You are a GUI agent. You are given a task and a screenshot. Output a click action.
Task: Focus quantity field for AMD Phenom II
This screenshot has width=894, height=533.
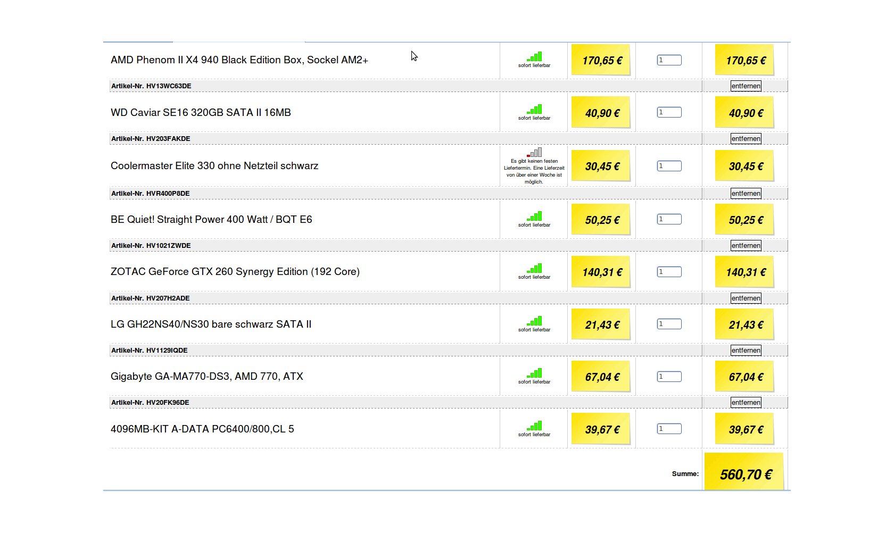pyautogui.click(x=669, y=60)
